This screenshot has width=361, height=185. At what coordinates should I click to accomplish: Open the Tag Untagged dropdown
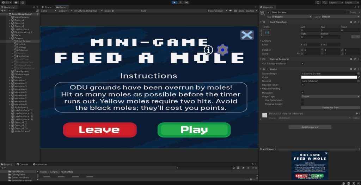292,17
